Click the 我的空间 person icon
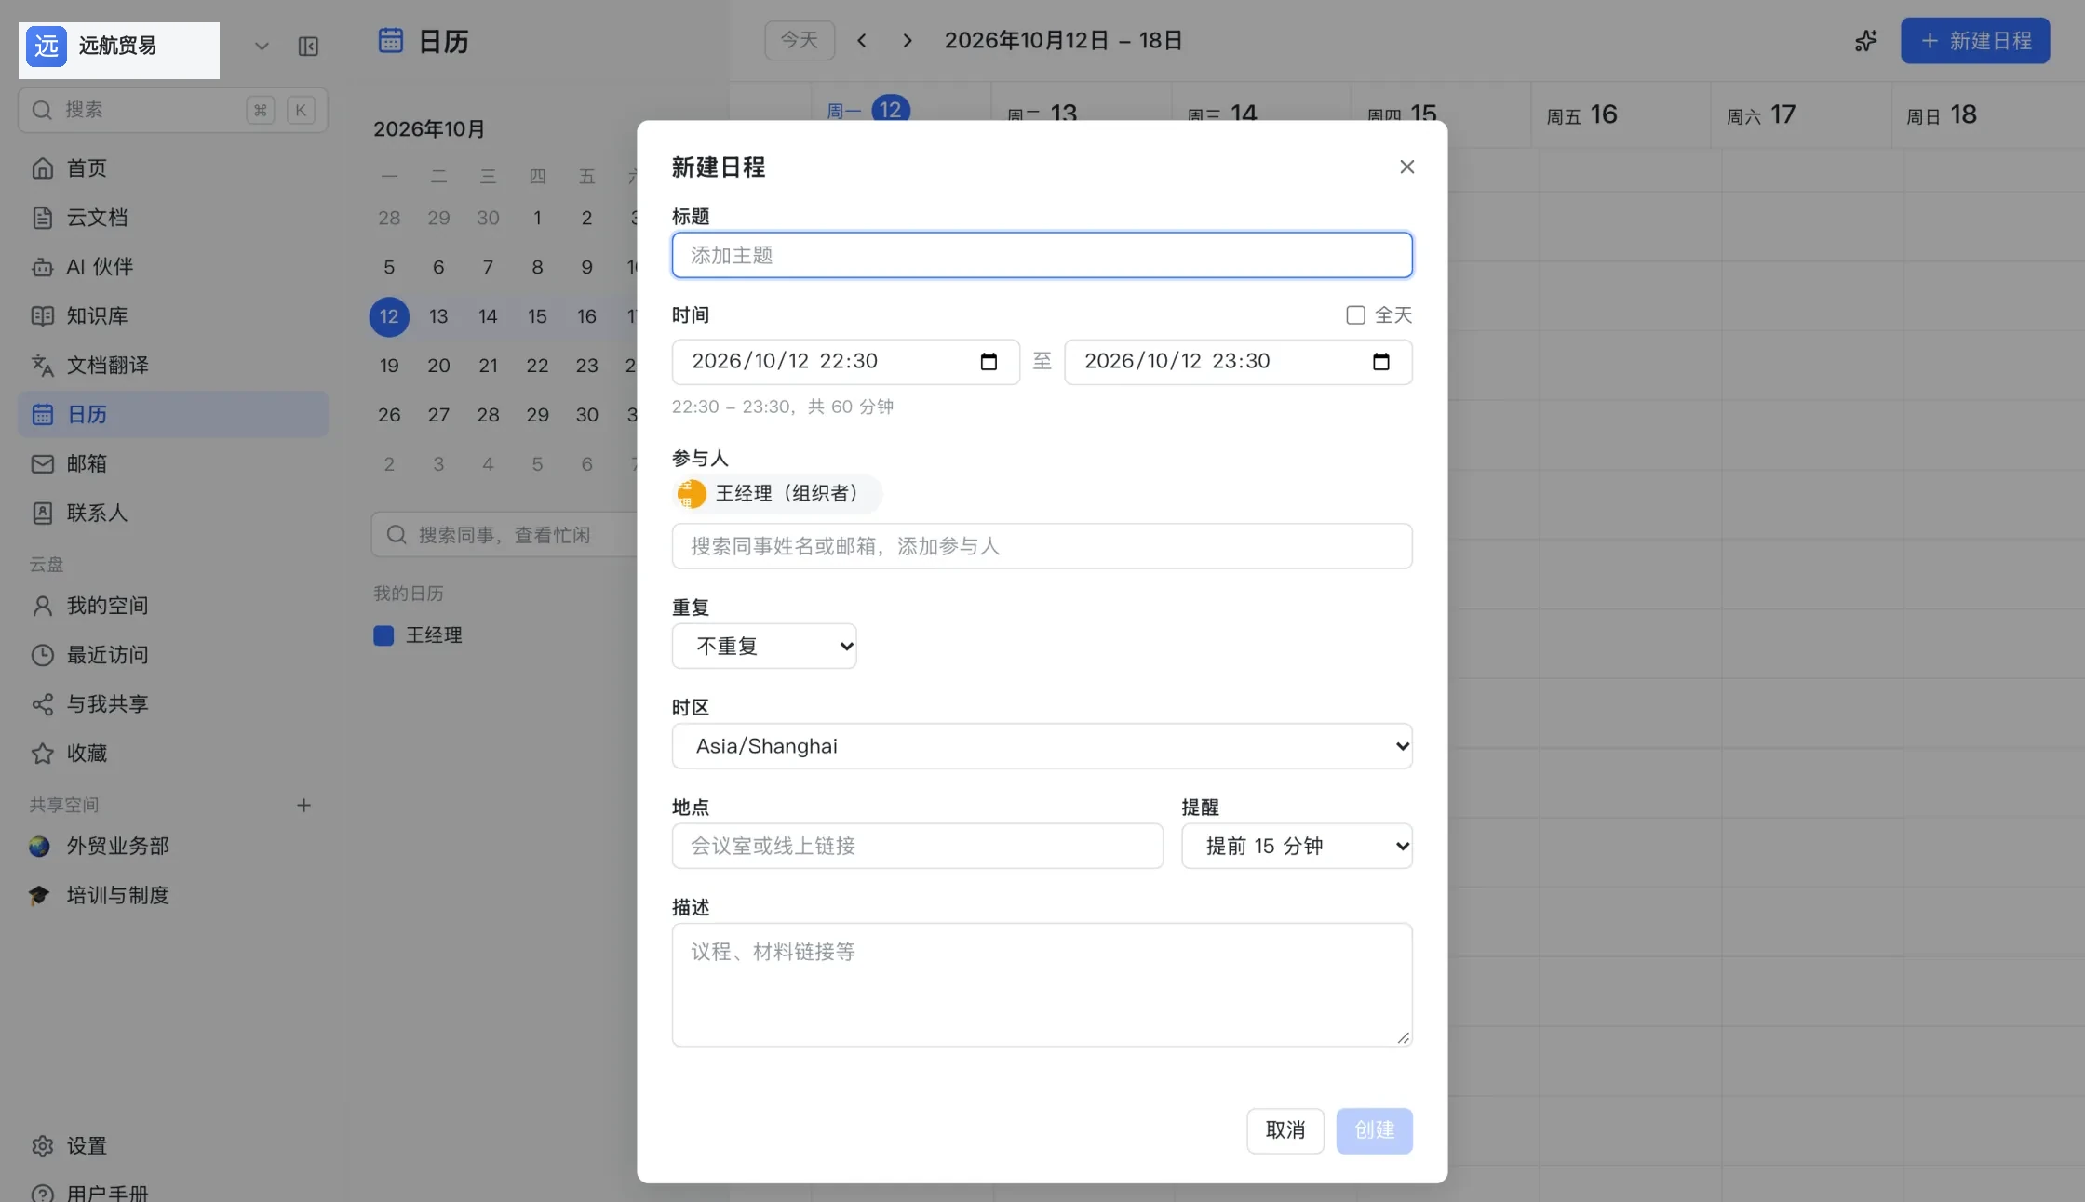Viewport: 2085px width, 1202px height. tap(43, 607)
